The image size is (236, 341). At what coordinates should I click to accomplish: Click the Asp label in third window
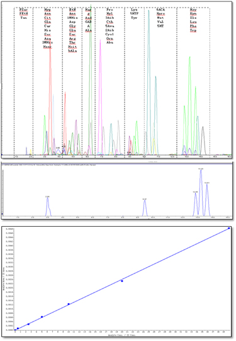coord(72,22)
